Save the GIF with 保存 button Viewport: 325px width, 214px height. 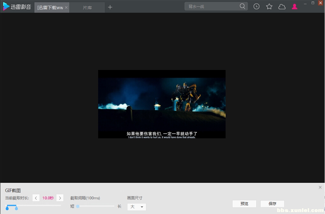point(272,204)
